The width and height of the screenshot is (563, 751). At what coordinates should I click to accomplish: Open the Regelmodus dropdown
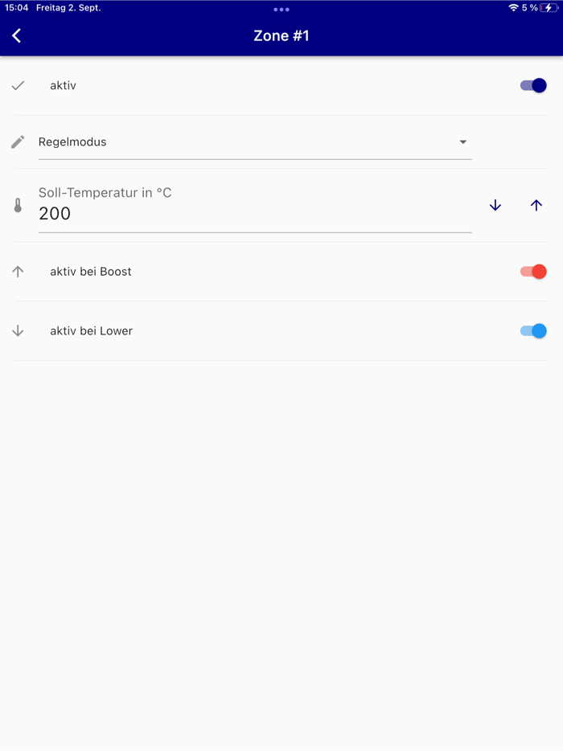241,142
